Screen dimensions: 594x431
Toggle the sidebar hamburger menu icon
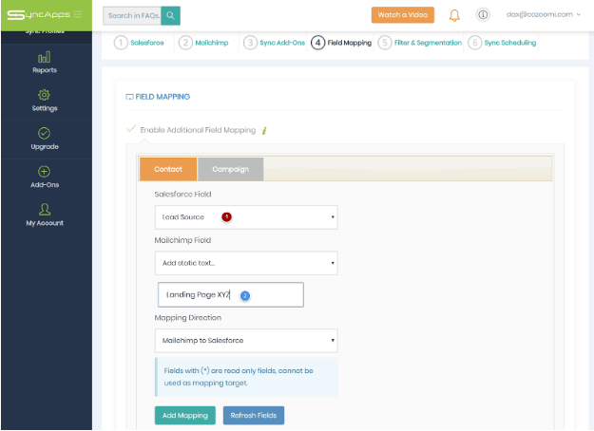click(x=78, y=15)
